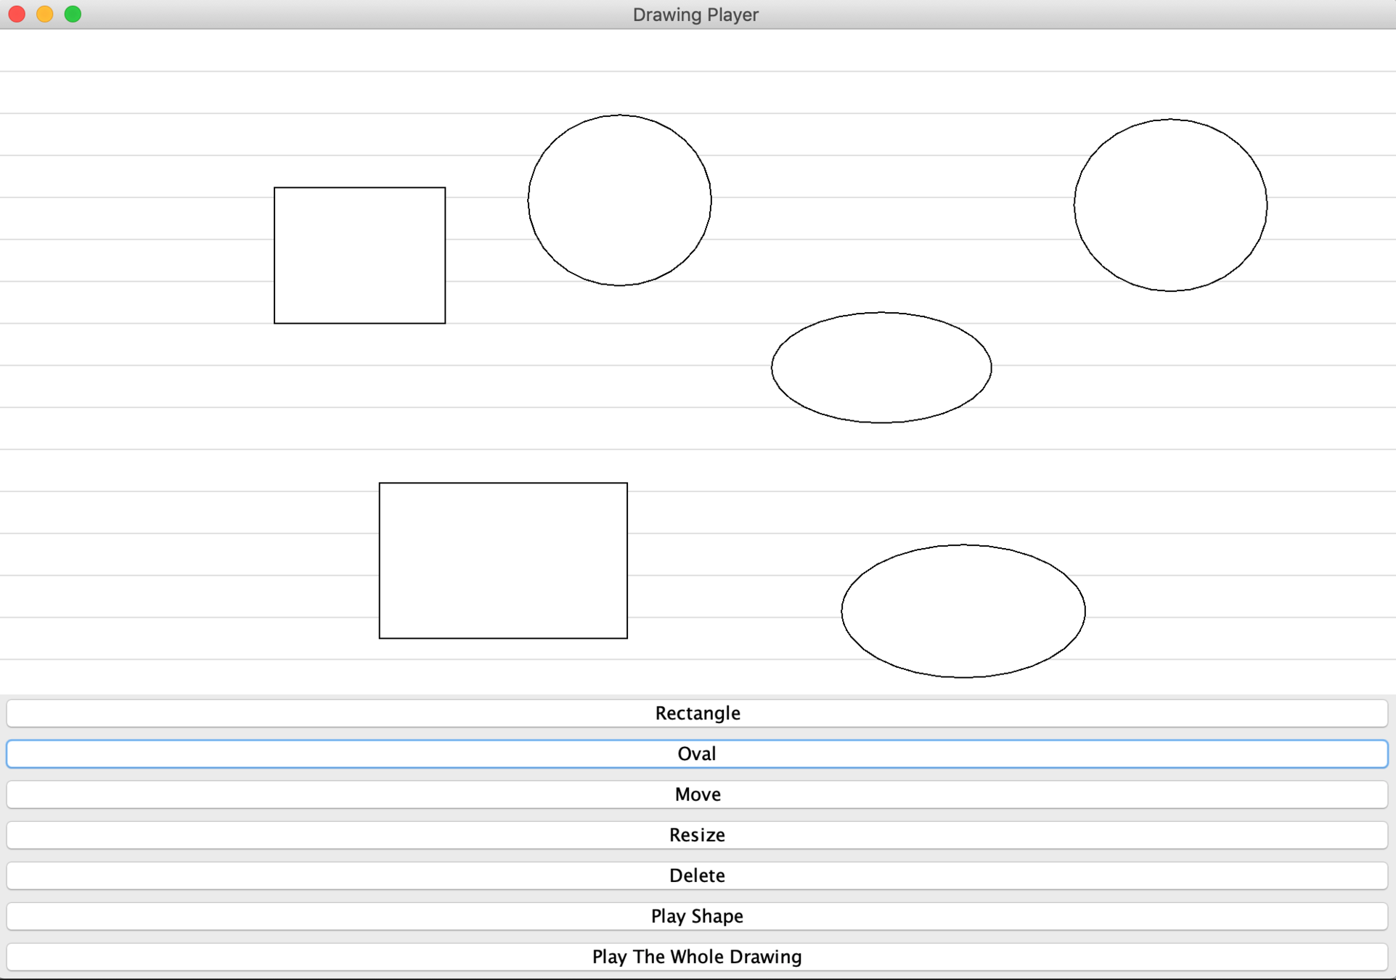The width and height of the screenshot is (1396, 980).
Task: Click the circle next to the small rectangle
Action: tap(619, 200)
